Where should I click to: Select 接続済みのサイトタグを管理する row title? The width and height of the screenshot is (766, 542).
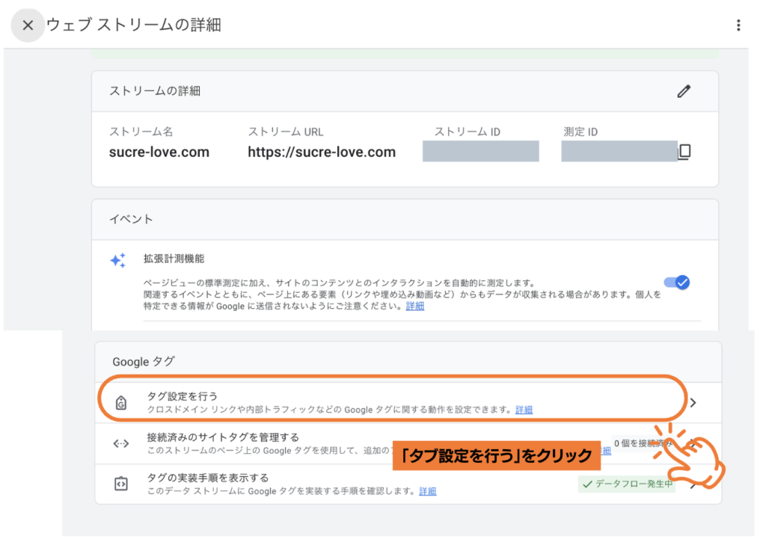coord(223,437)
